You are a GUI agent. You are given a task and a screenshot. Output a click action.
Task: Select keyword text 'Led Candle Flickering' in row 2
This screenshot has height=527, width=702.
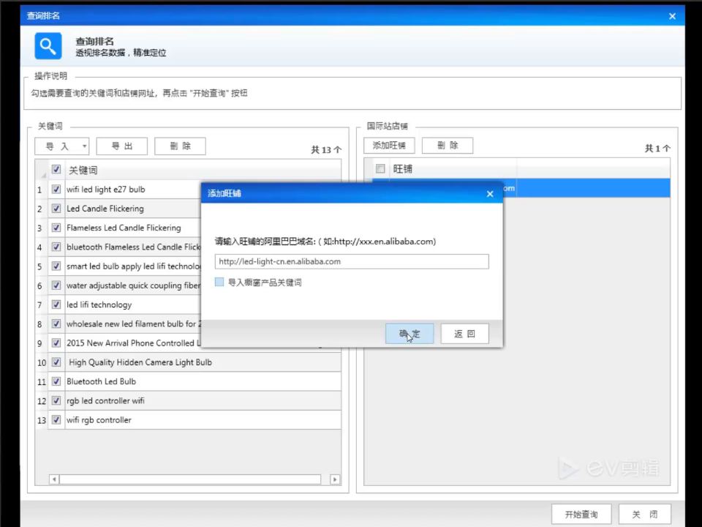[x=105, y=209]
